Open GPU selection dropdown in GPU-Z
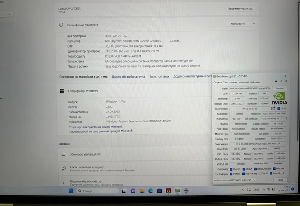This screenshot has width=300, height=206. (x=235, y=180)
